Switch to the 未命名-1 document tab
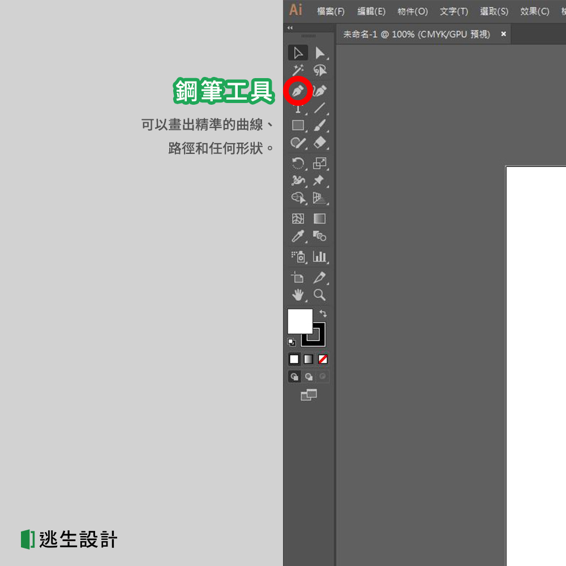 coord(416,34)
